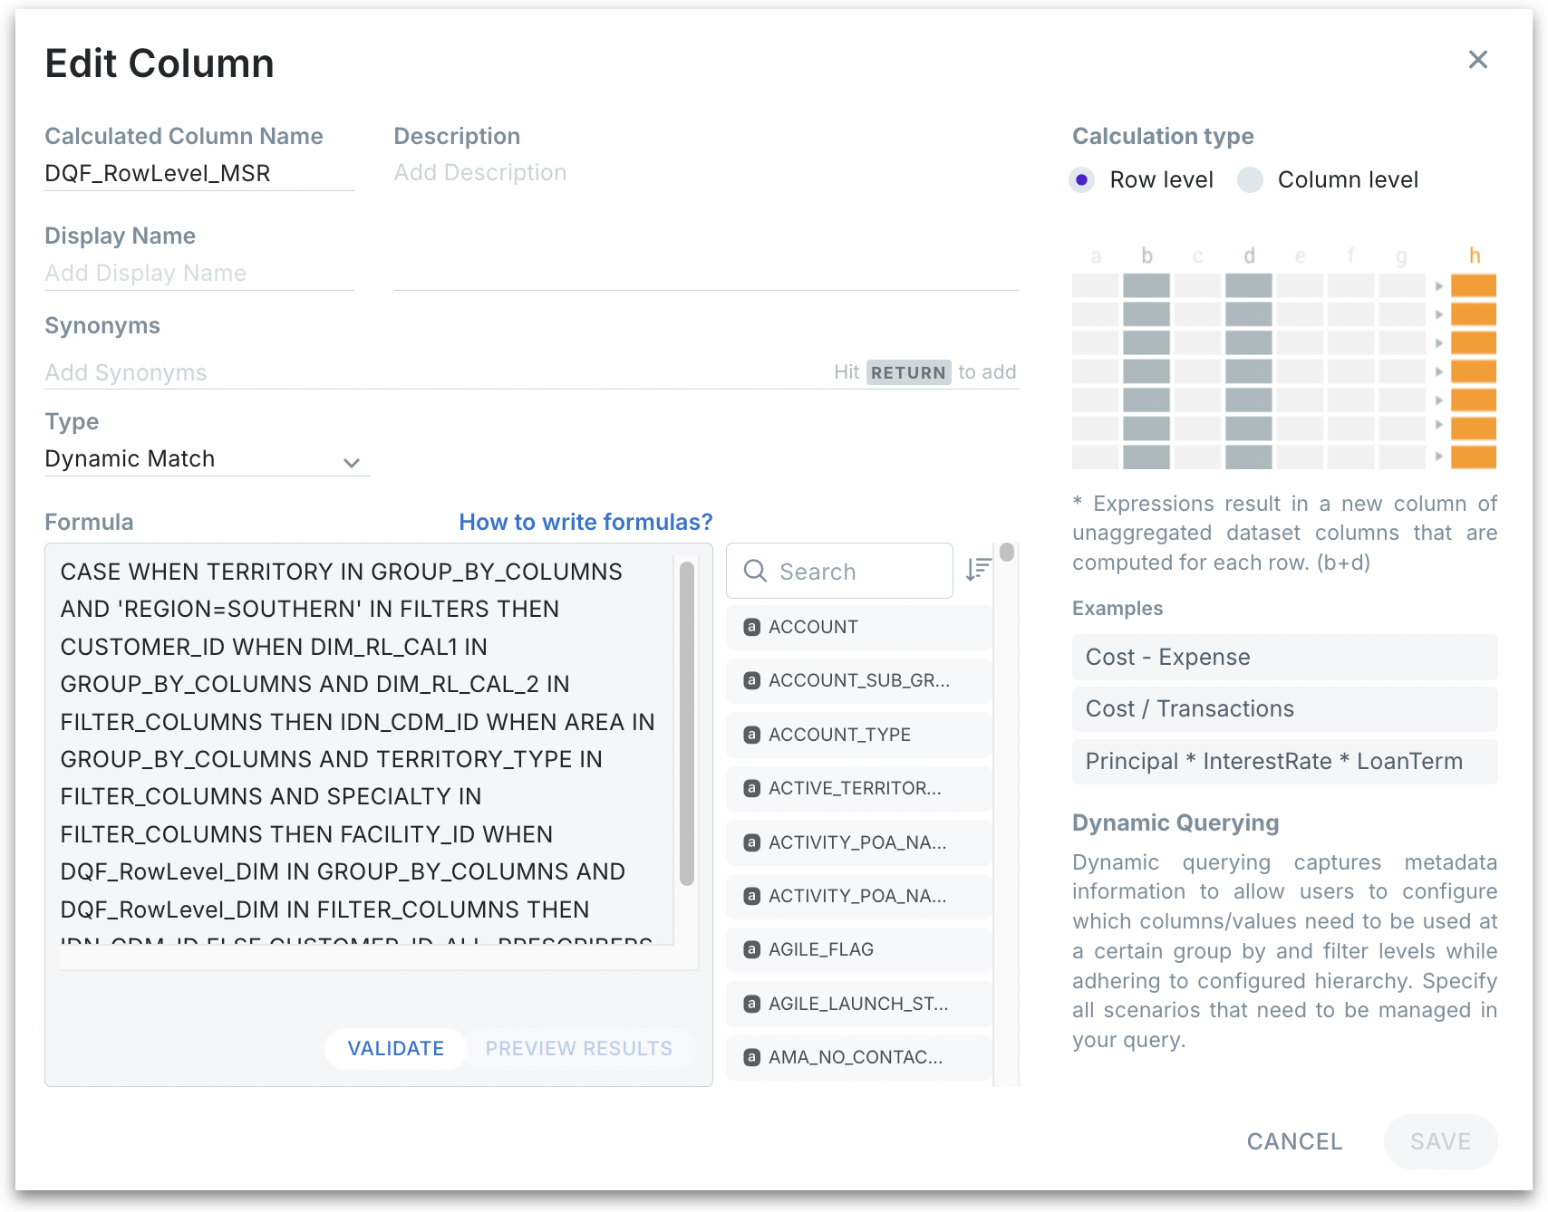Screen dimensions: 1548x1212
Task: Pick ACTIVE_TERRITOR... from the column list
Action: click(855, 788)
